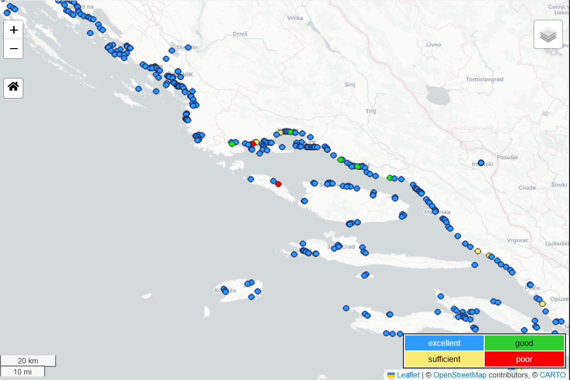This screenshot has height=380, width=570.
Task: Reset map view with home button
Action: (x=14, y=87)
